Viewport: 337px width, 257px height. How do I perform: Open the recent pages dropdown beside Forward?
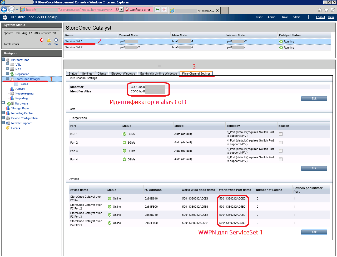tap(17, 10)
